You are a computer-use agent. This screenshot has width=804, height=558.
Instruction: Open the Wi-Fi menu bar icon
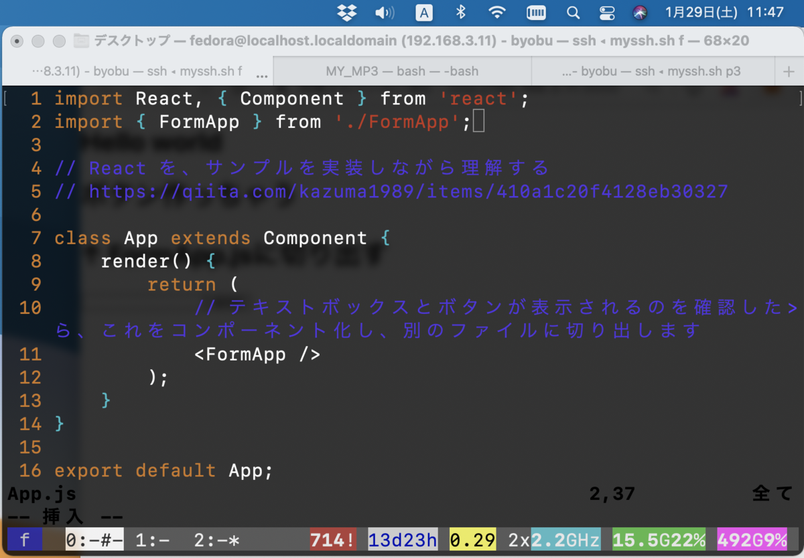coord(497,12)
